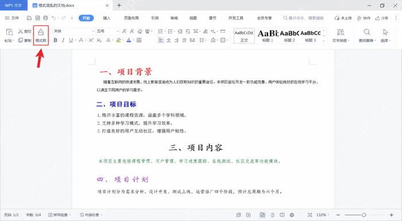Click the fit-page zoom icon in status bar
Image resolution: width=402 pixels, height=221 pixels.
(x=310, y=215)
